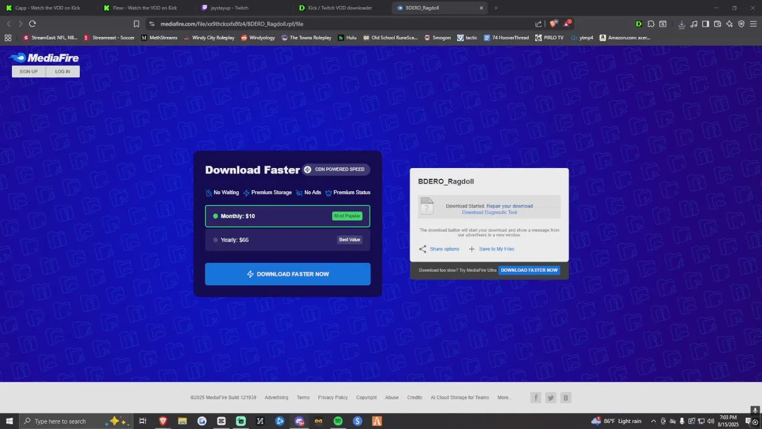Open the browser hamburger menu
Image resolution: width=762 pixels, height=429 pixels.
click(x=753, y=24)
